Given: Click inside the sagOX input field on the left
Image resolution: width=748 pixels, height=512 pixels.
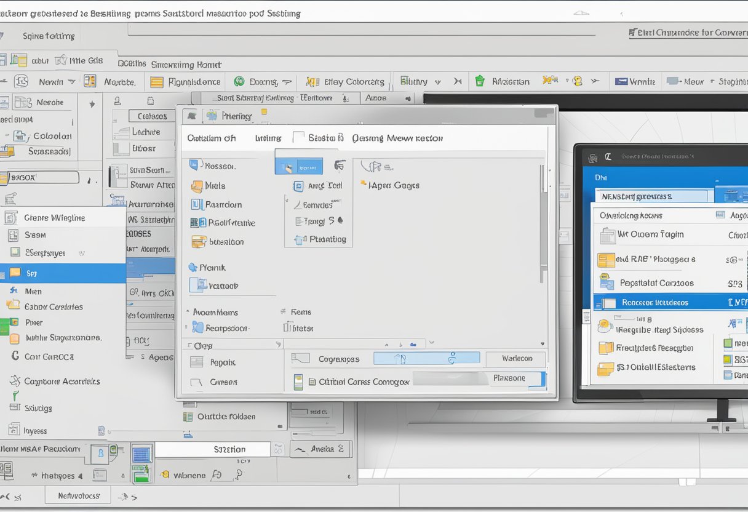Looking at the screenshot, I should (x=39, y=177).
